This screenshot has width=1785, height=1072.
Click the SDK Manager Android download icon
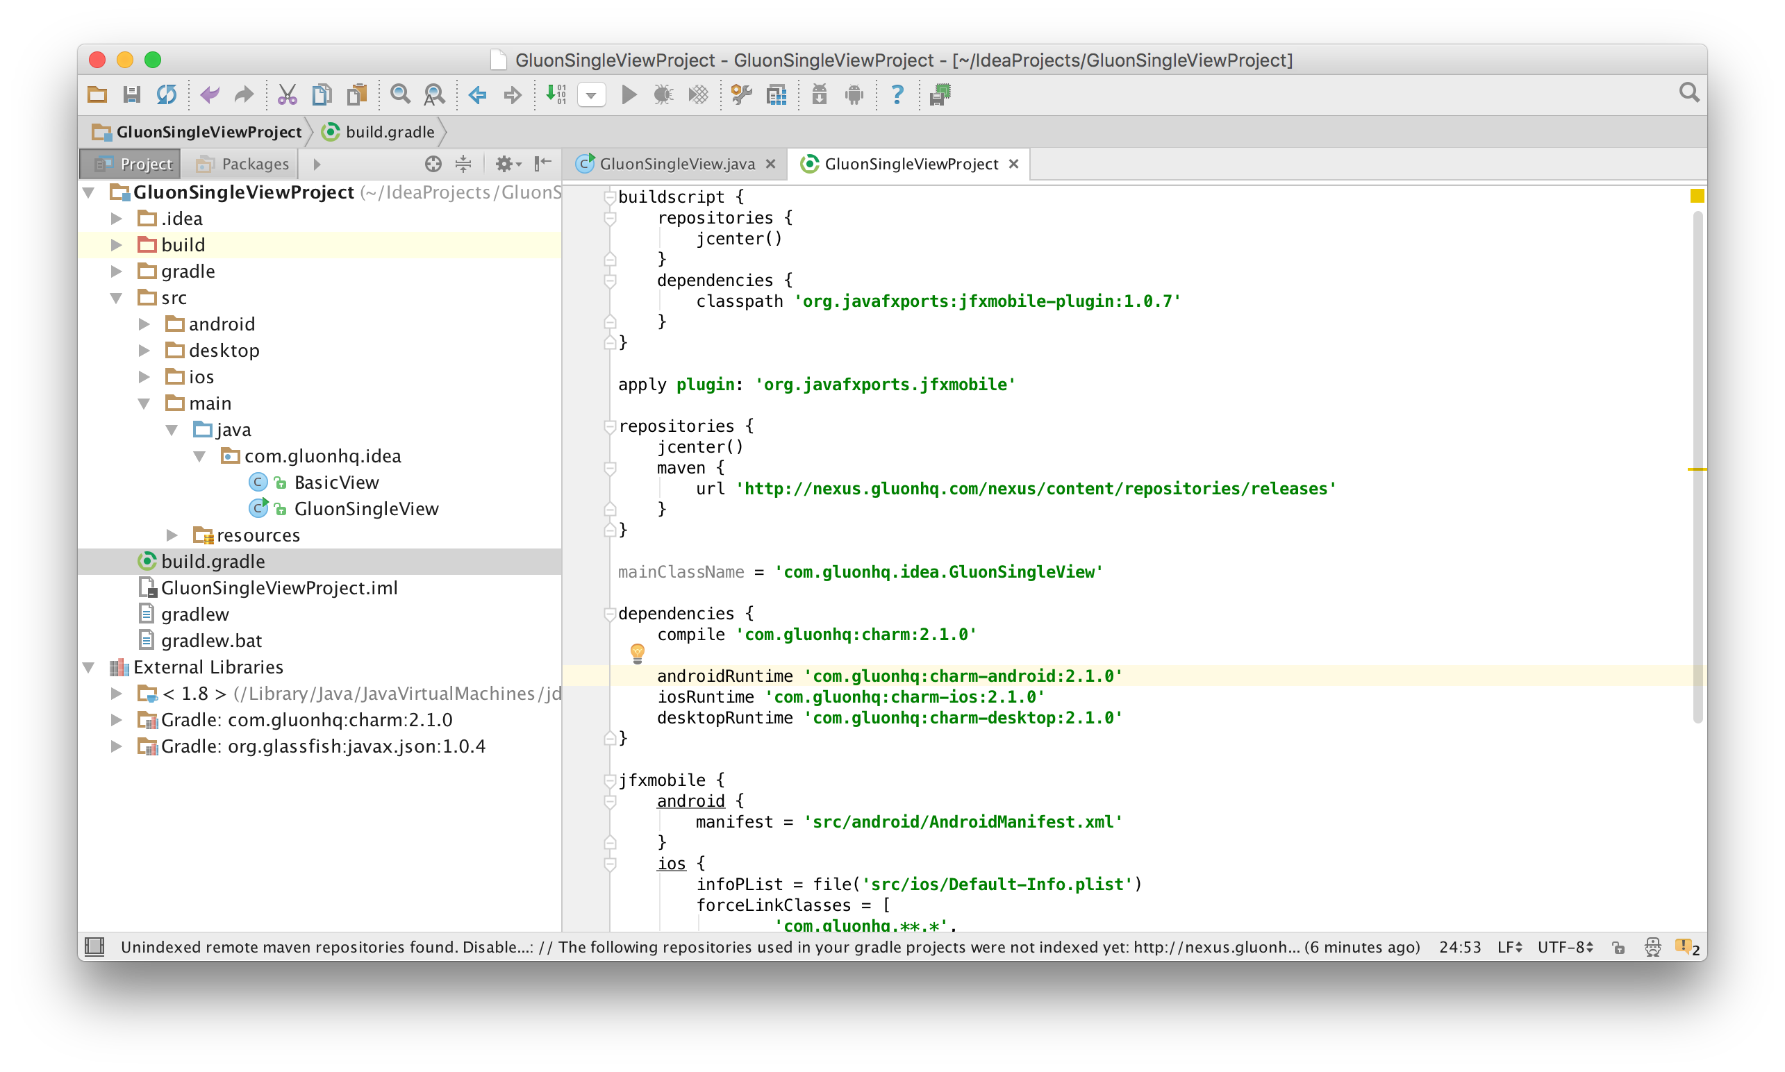(x=820, y=94)
